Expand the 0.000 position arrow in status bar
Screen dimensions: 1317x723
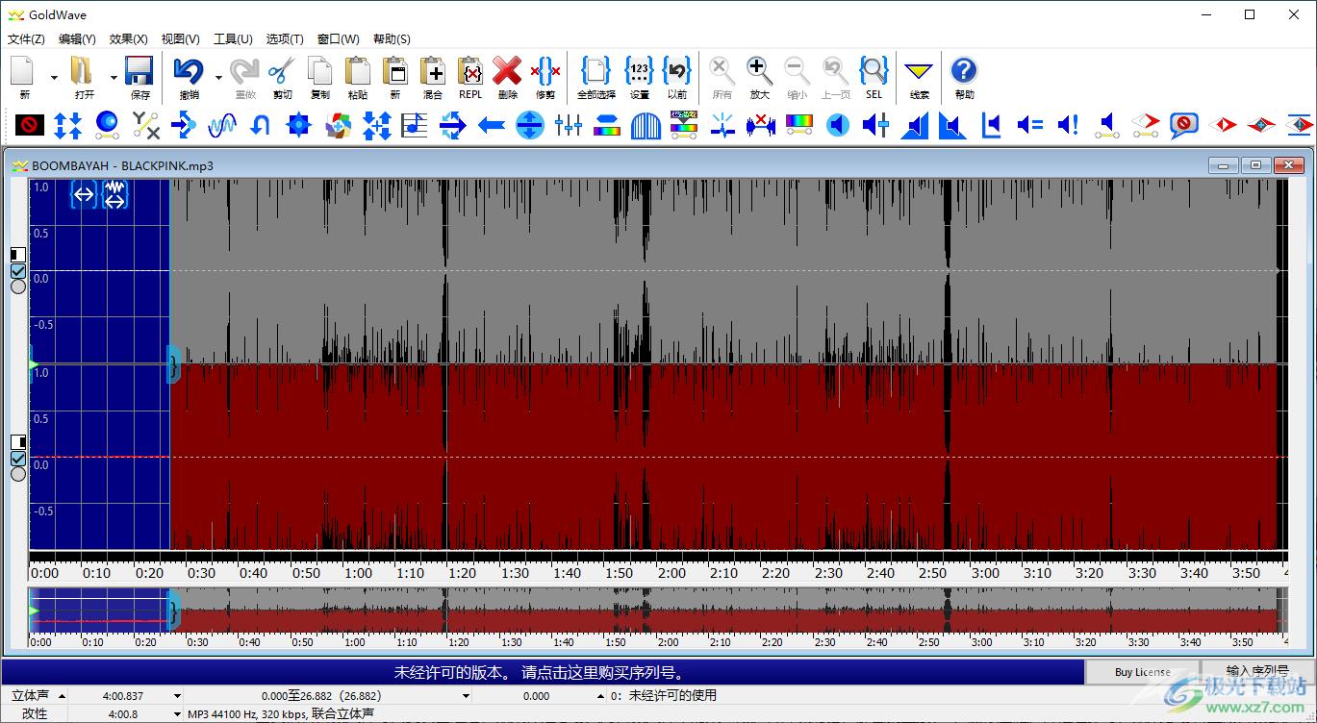[x=601, y=695]
